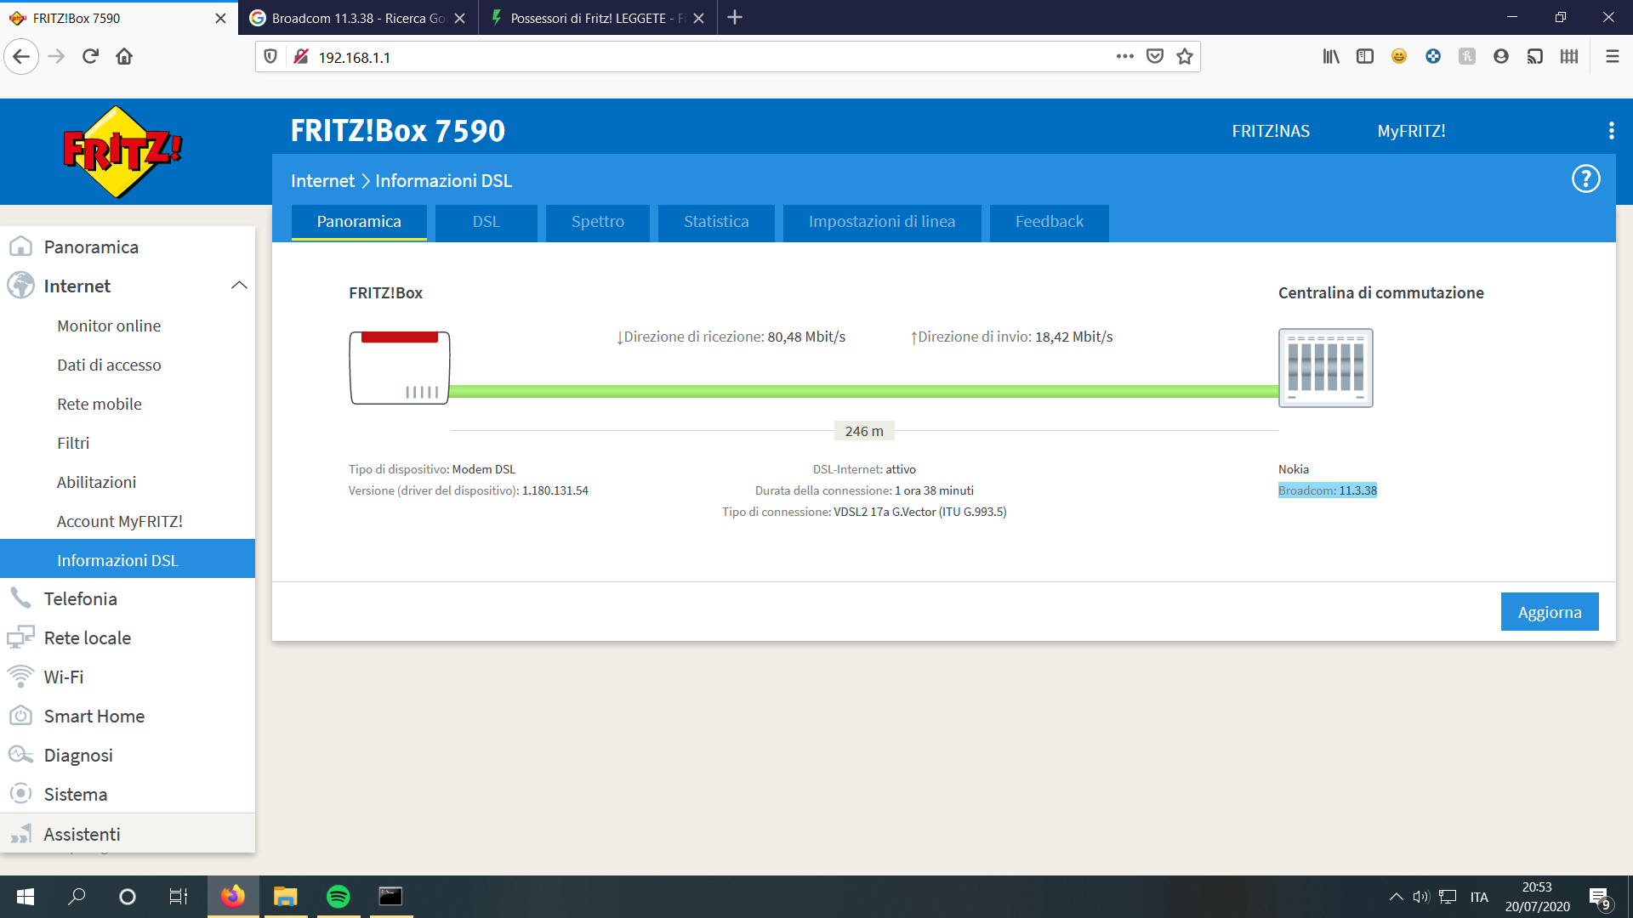Click the Aggiorna button
This screenshot has height=918, width=1633.
click(x=1549, y=612)
